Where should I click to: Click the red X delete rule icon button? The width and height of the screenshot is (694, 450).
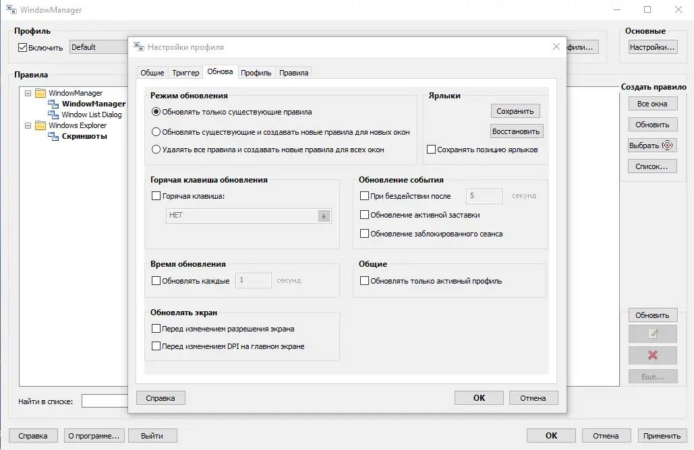pyautogui.click(x=652, y=355)
